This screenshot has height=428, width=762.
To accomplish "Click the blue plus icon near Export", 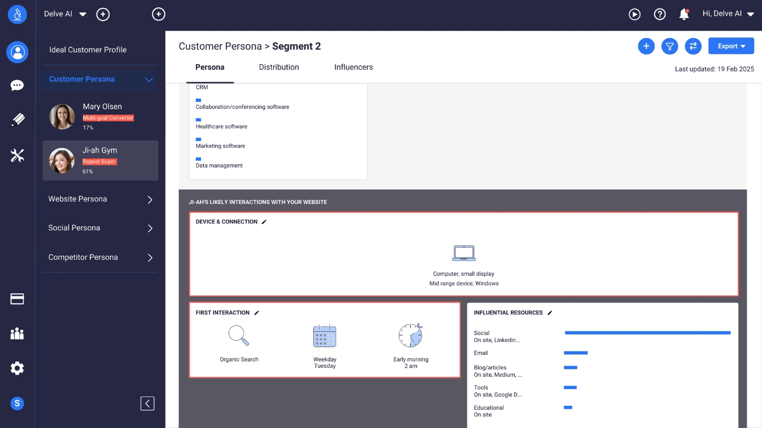I will [x=646, y=46].
